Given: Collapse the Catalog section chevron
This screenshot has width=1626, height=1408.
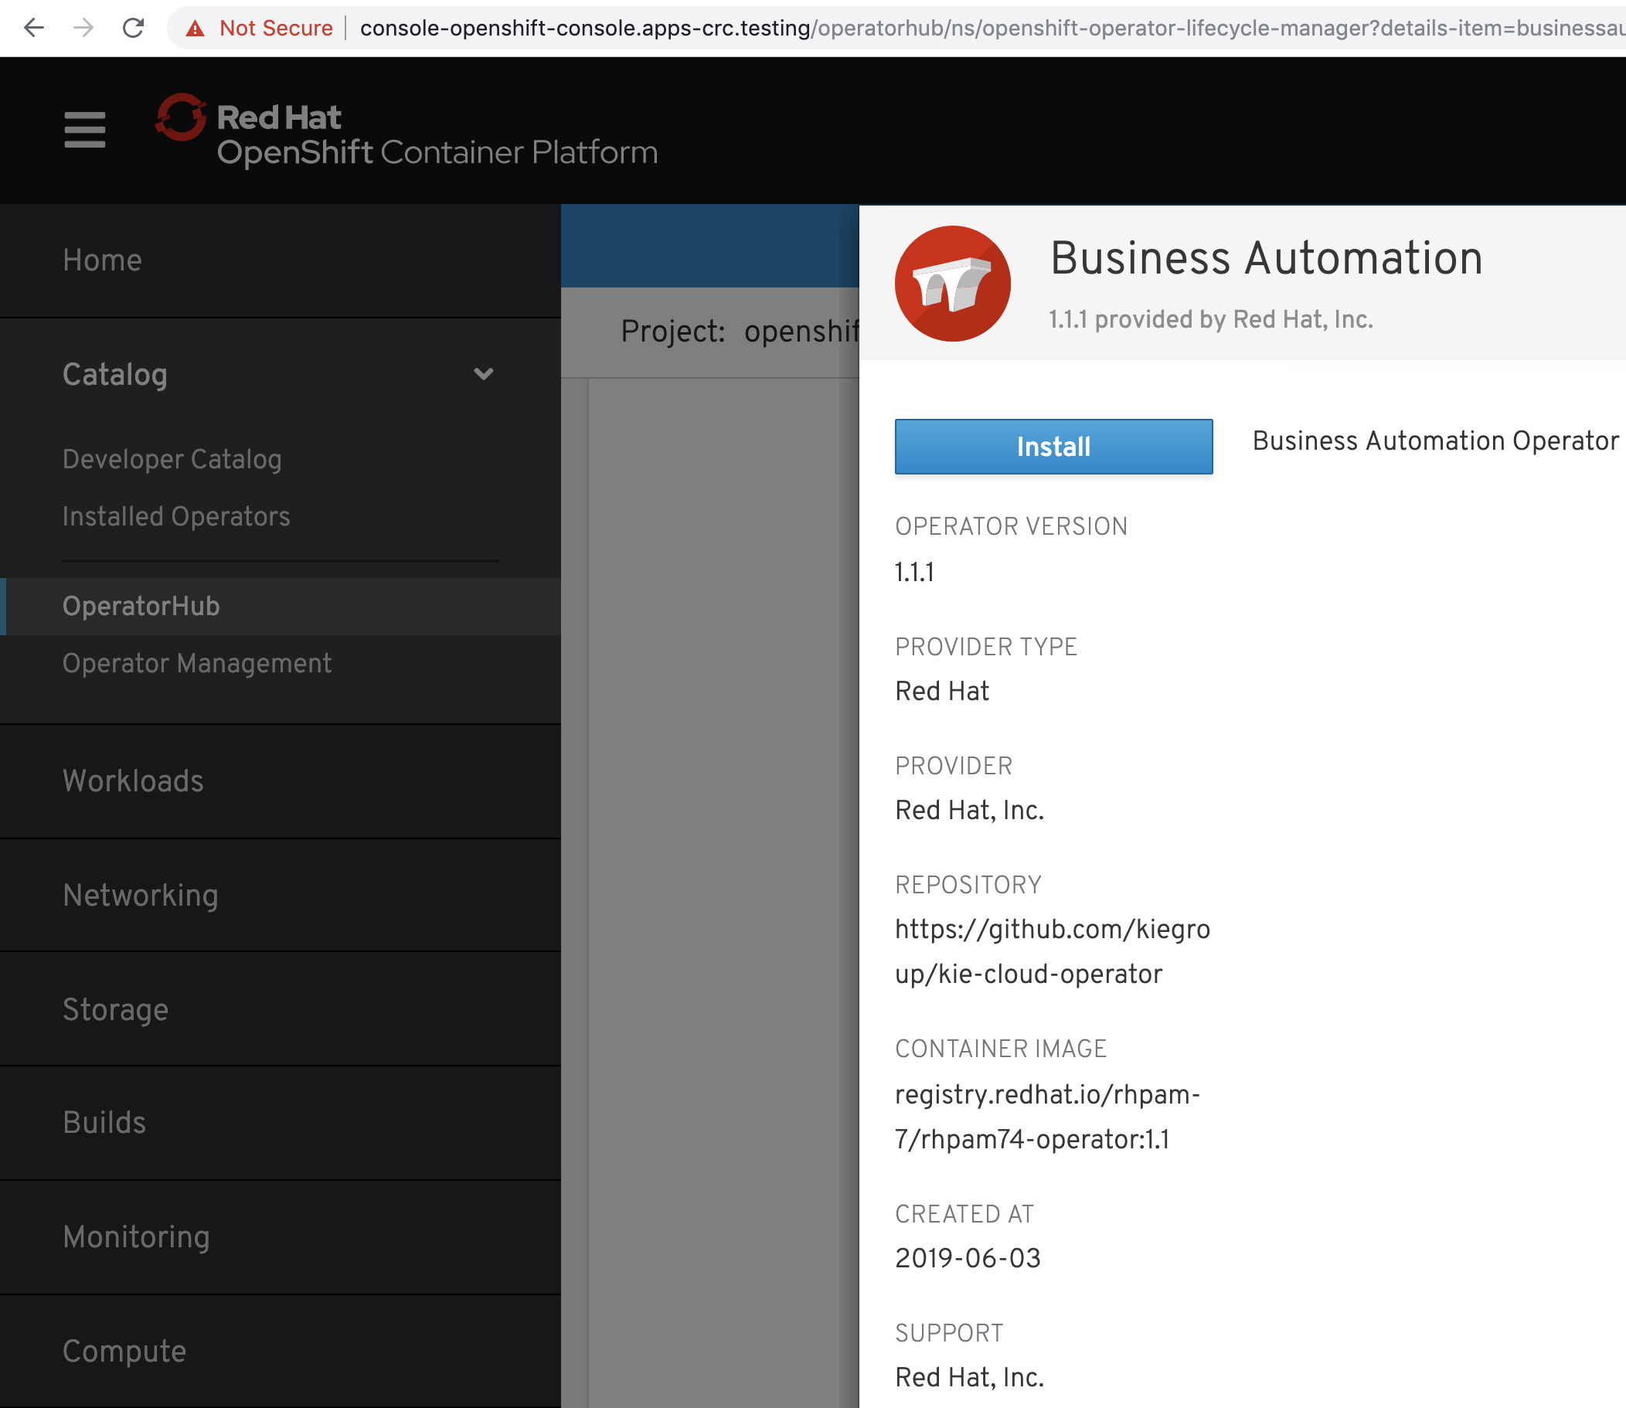Looking at the screenshot, I should click(483, 374).
